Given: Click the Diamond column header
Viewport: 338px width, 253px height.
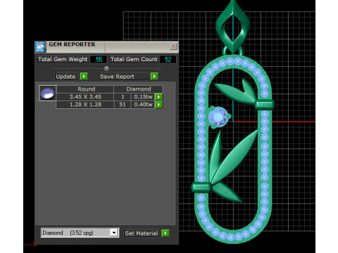Looking at the screenshot, I should [x=139, y=89].
